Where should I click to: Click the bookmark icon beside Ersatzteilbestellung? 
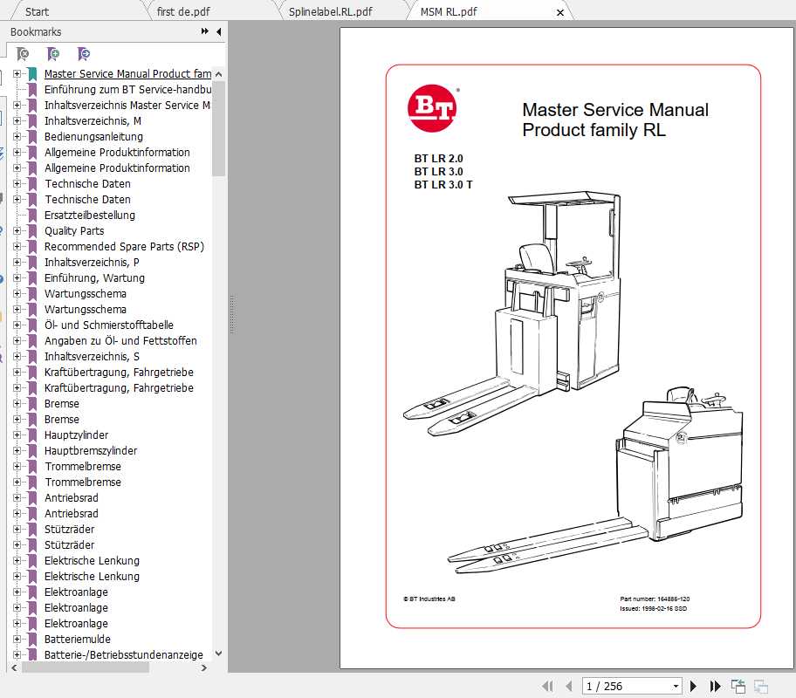32,216
